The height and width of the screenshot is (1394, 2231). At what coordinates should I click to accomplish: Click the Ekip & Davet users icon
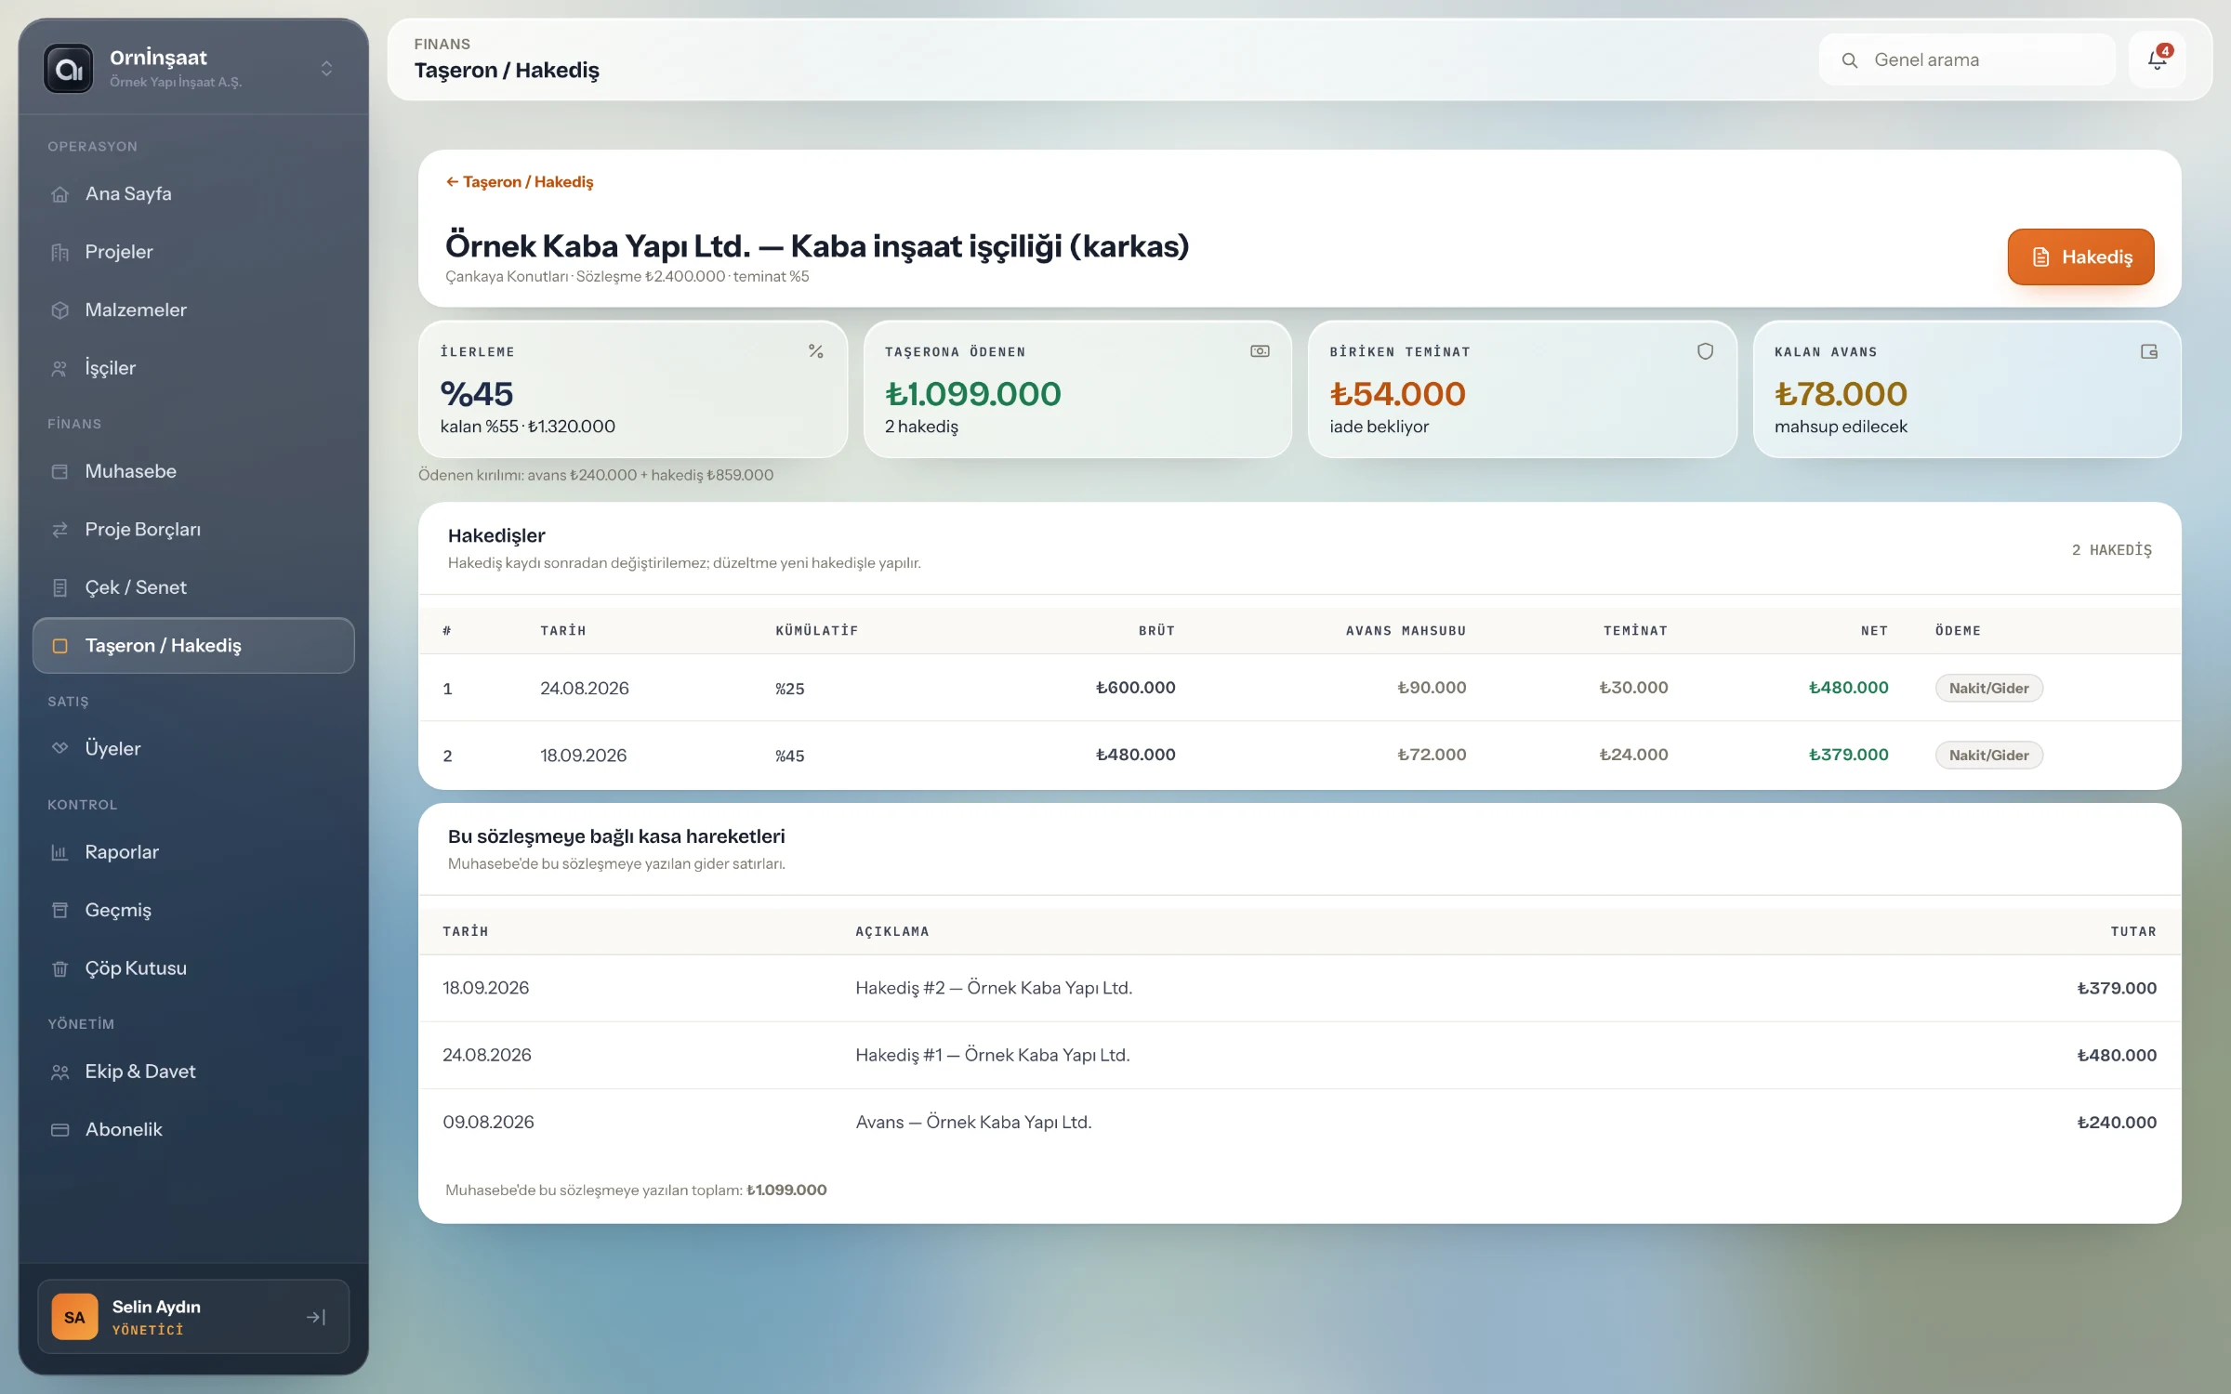[60, 1072]
